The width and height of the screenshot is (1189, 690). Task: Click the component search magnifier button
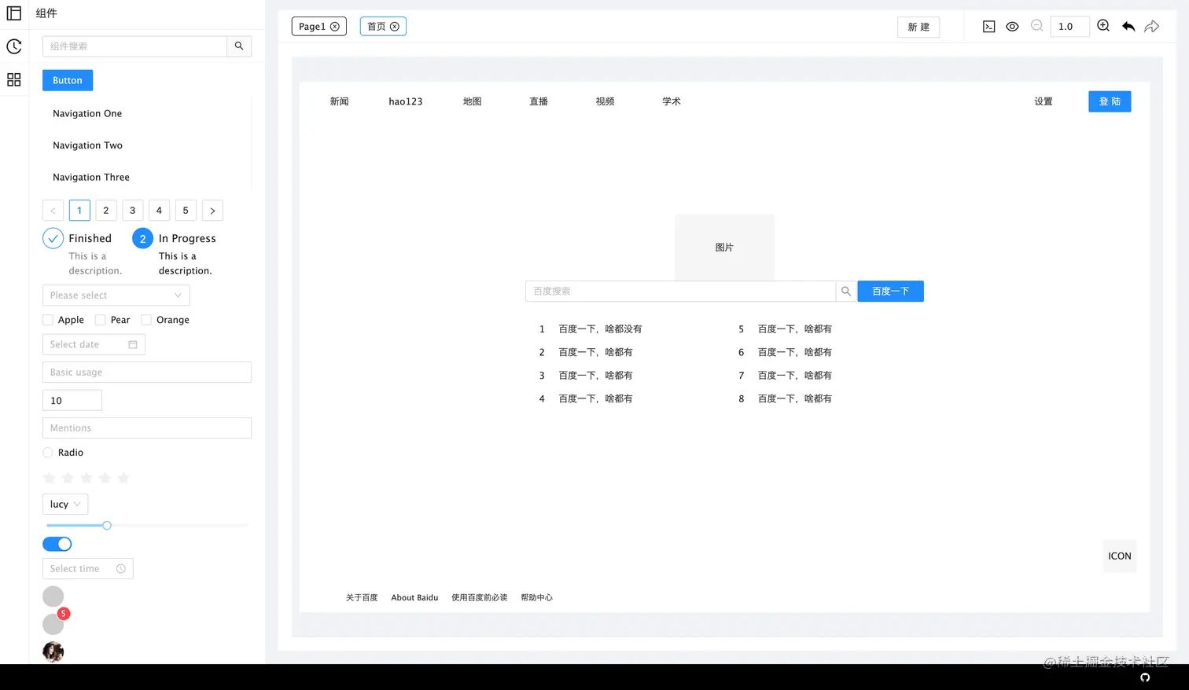(x=239, y=46)
